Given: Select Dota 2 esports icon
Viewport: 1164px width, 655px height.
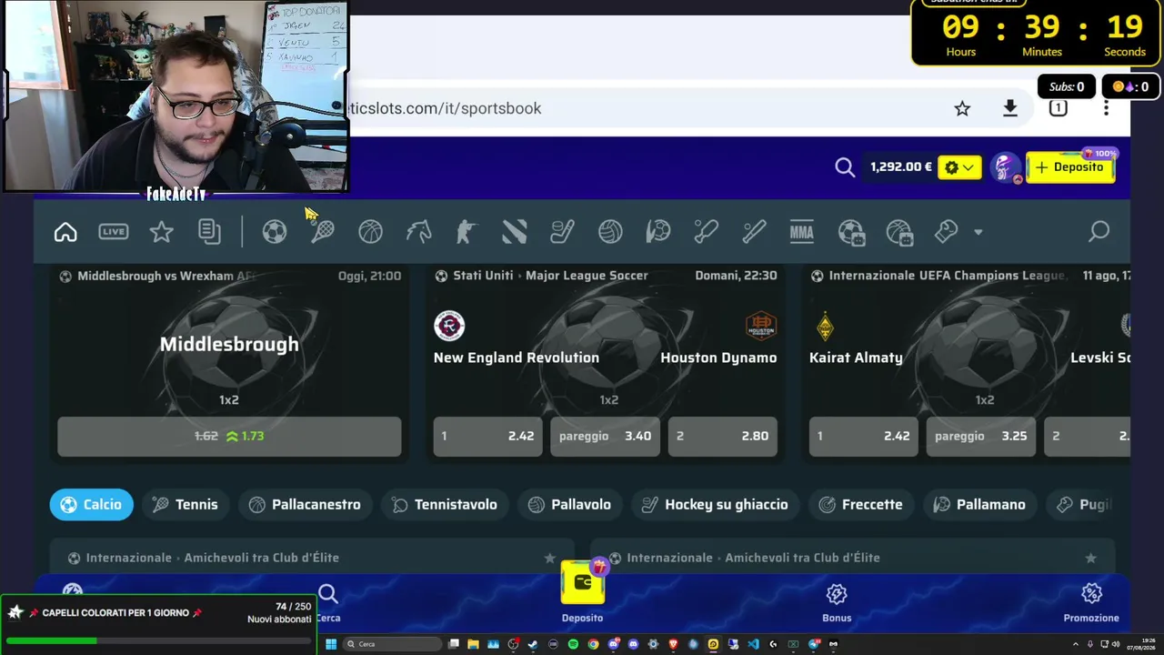Looking at the screenshot, I should (514, 232).
